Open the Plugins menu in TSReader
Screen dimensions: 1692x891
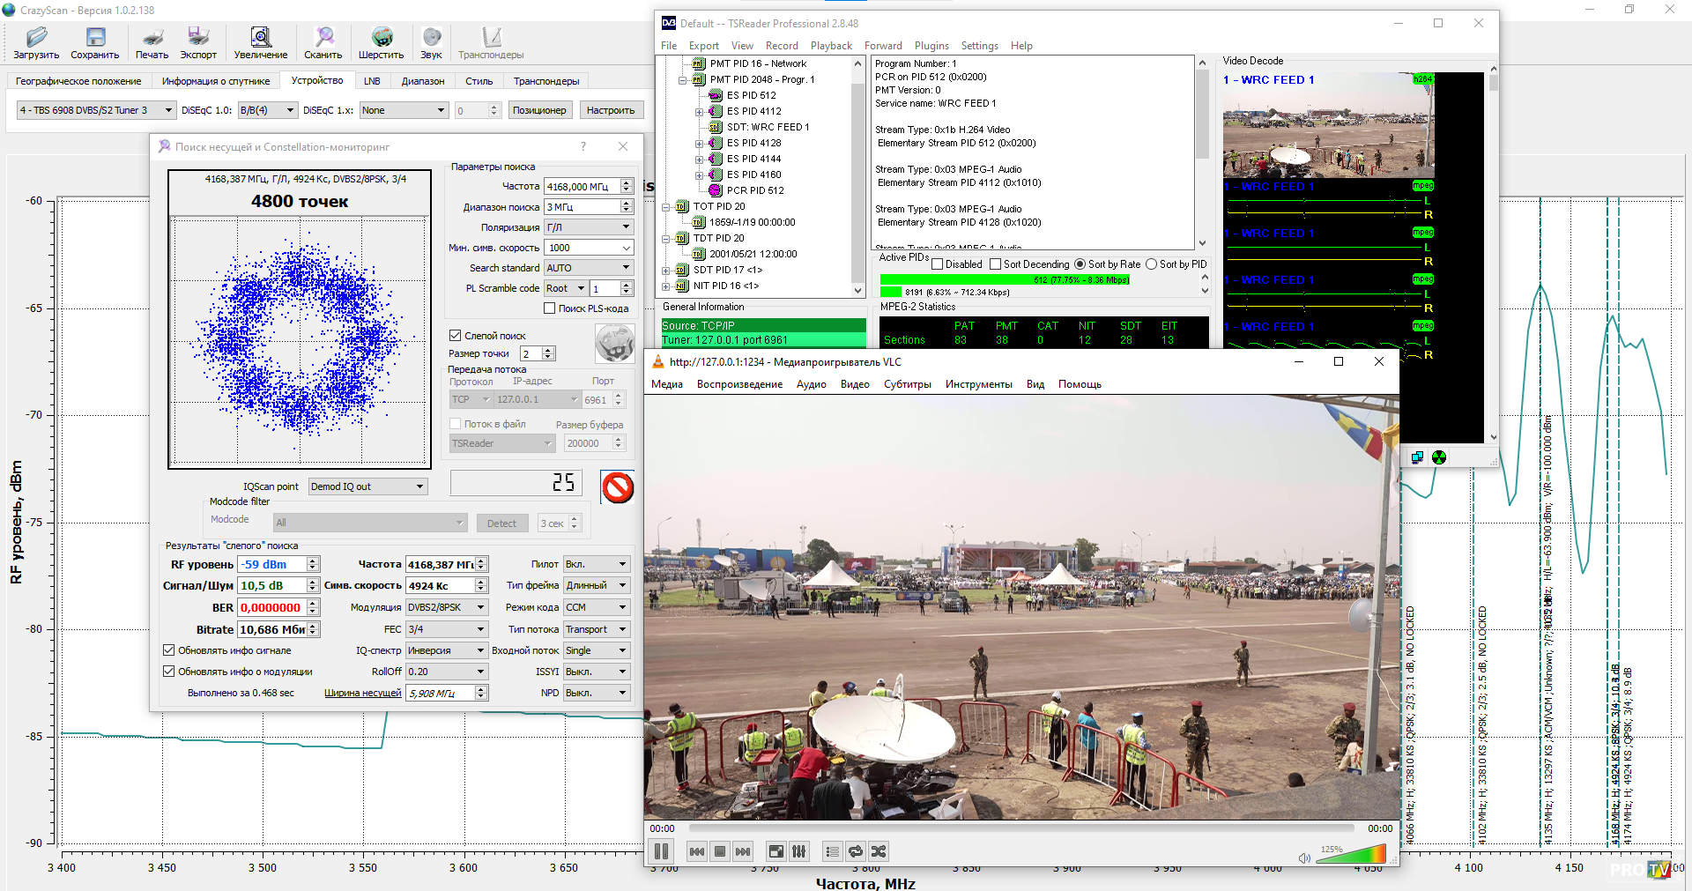931,46
